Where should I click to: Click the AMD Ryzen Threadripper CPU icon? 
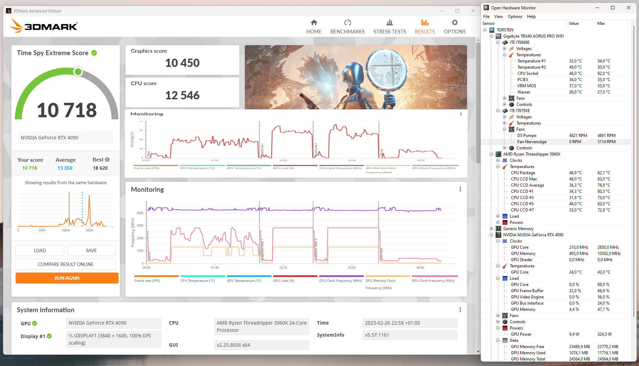coord(498,154)
